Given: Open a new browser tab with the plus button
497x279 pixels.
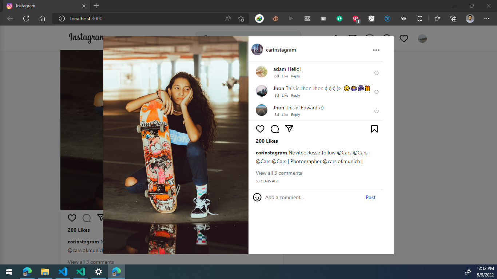Looking at the screenshot, I should 96,6.
